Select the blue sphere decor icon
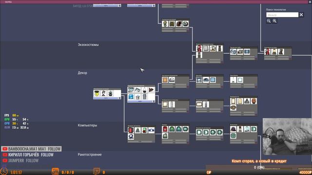 pyautogui.click(x=131, y=97)
